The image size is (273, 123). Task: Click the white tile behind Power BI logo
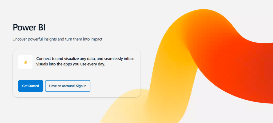click(x=25, y=62)
